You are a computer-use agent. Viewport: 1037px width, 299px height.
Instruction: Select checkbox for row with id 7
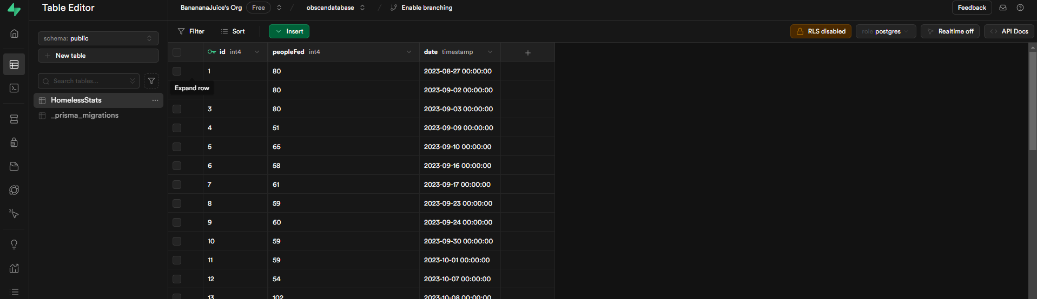pos(177,185)
